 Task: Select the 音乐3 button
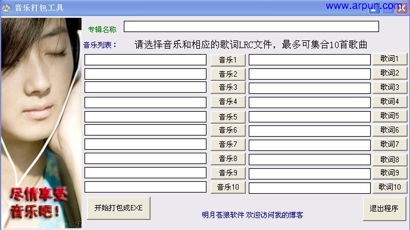pyautogui.click(x=228, y=87)
